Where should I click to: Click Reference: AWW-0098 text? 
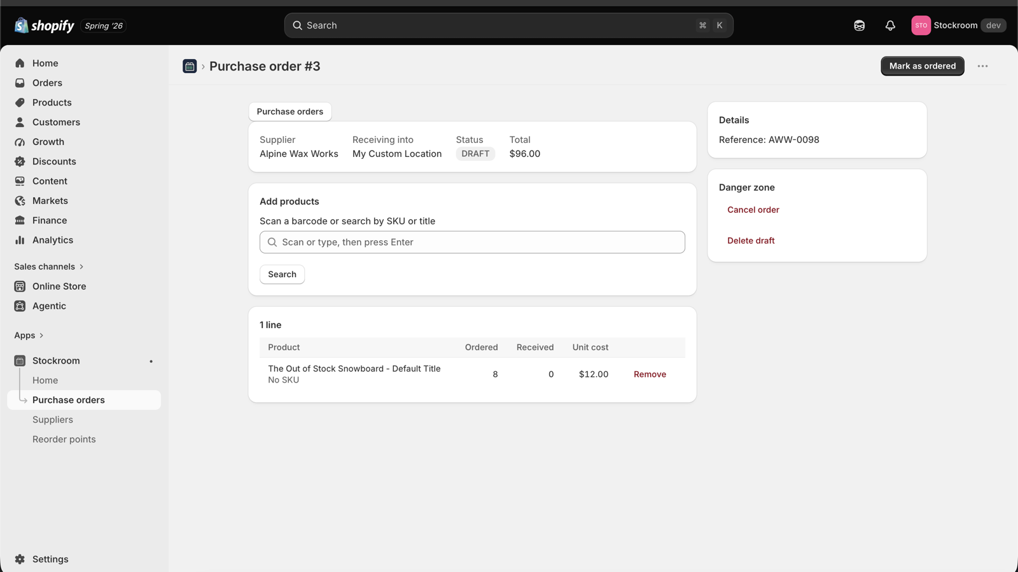[769, 140]
